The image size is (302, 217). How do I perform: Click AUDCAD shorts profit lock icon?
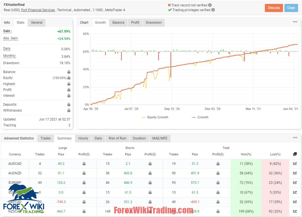[x=150, y=164]
